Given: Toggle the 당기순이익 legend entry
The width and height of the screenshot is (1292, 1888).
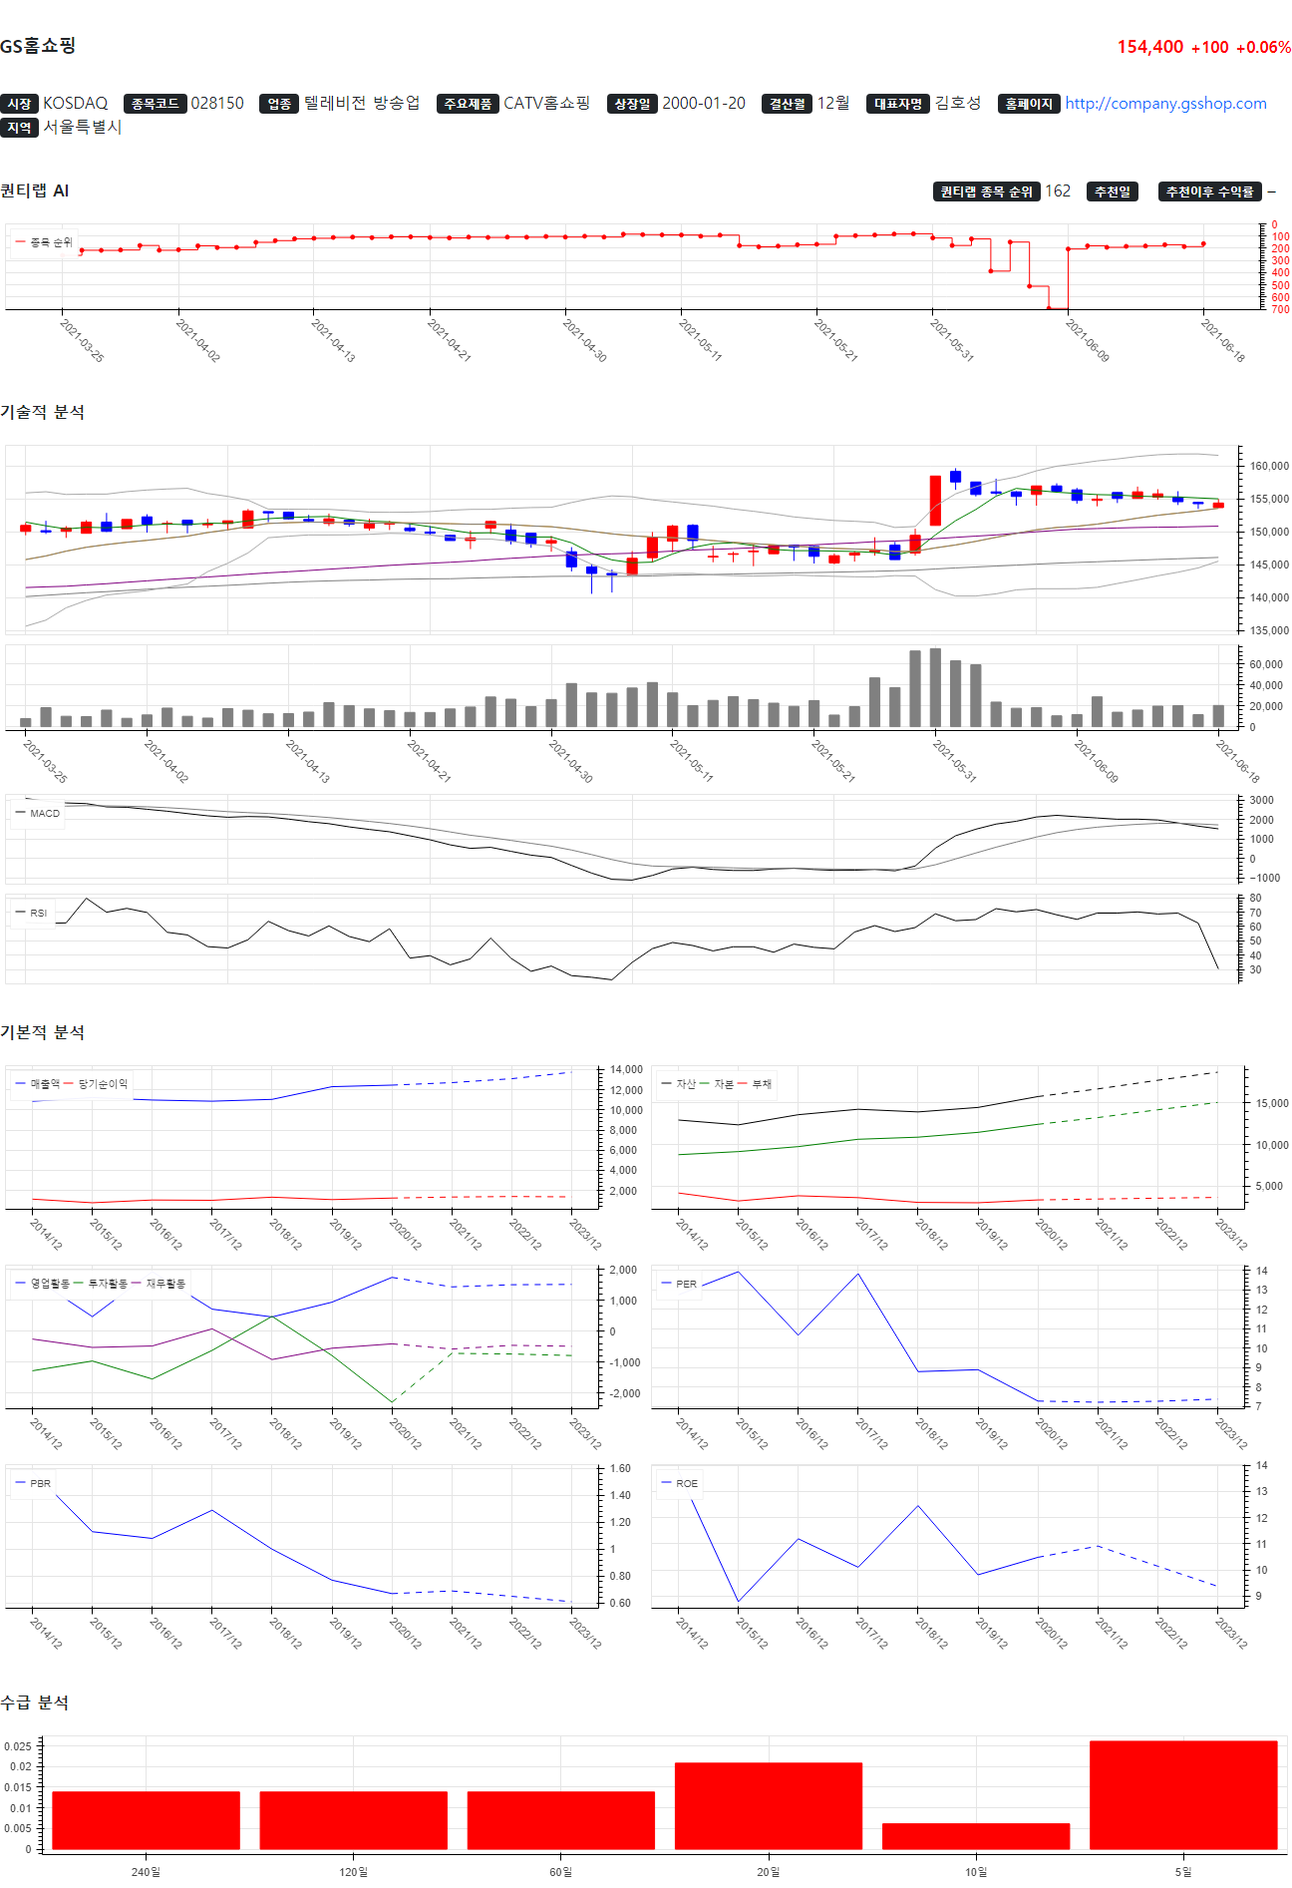Looking at the screenshot, I should [x=96, y=1083].
